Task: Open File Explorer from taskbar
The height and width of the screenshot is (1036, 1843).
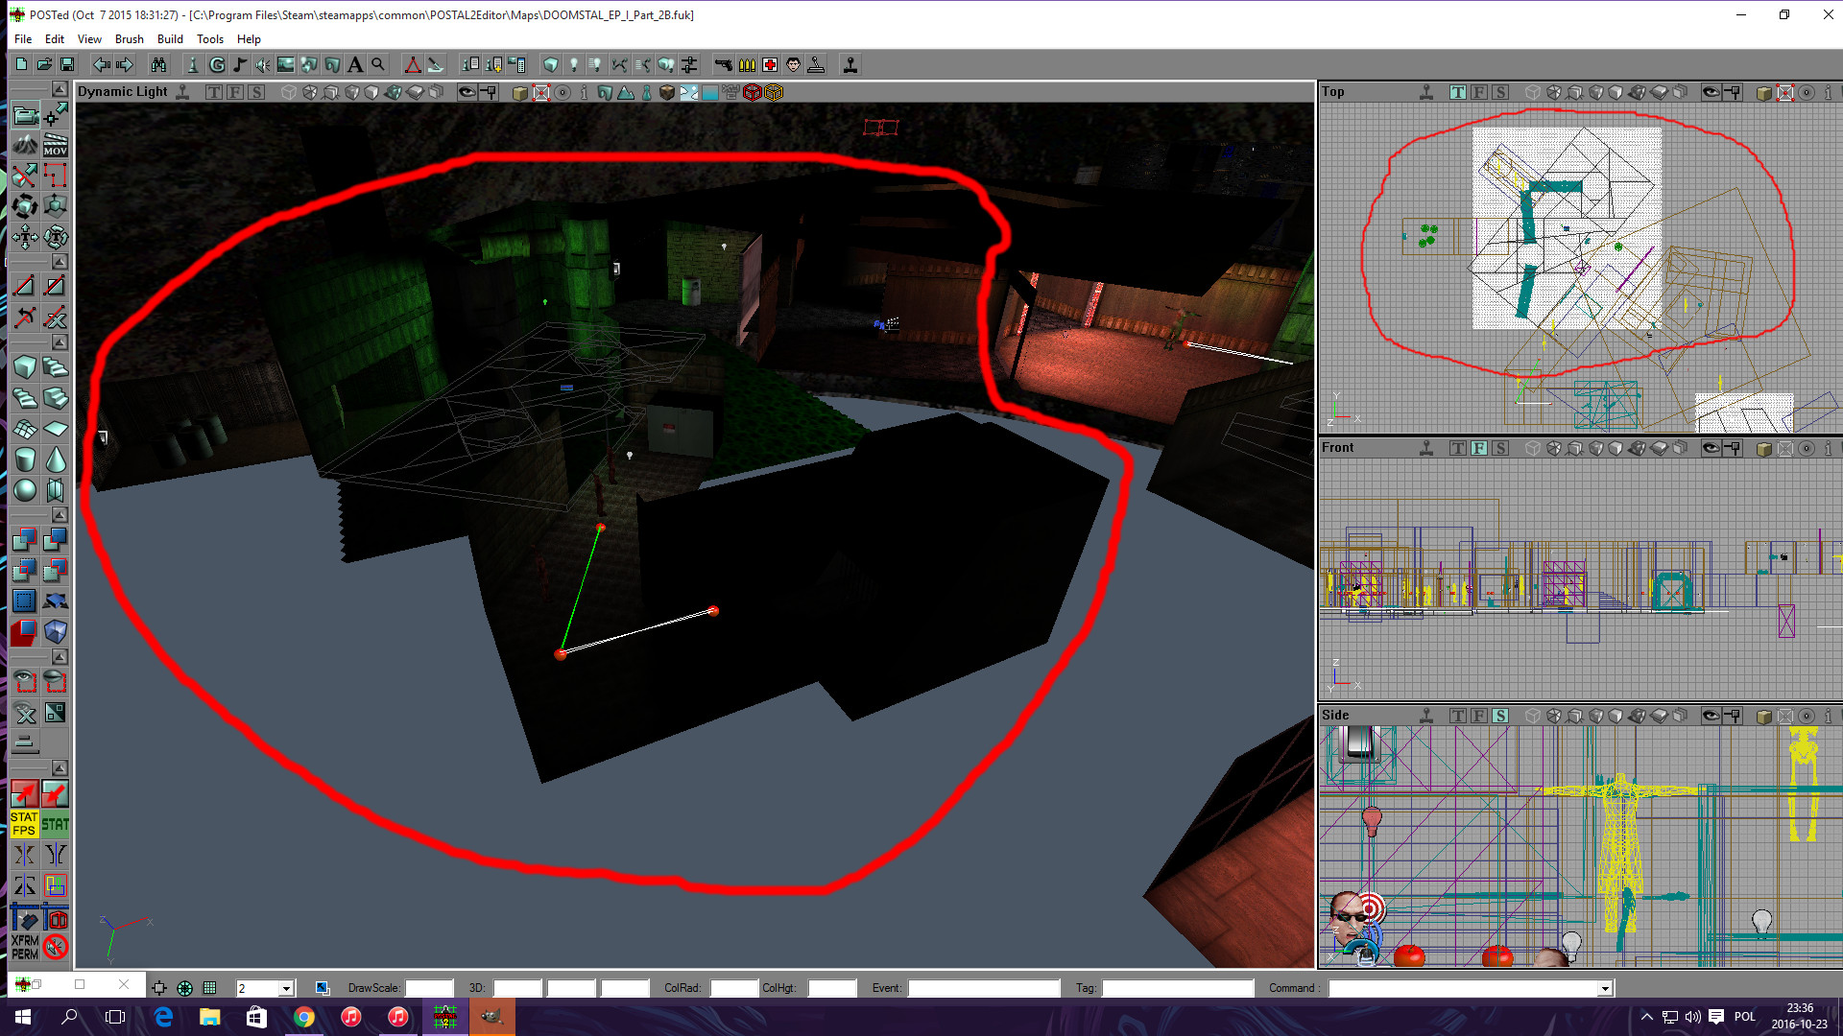Action: coord(210,1017)
